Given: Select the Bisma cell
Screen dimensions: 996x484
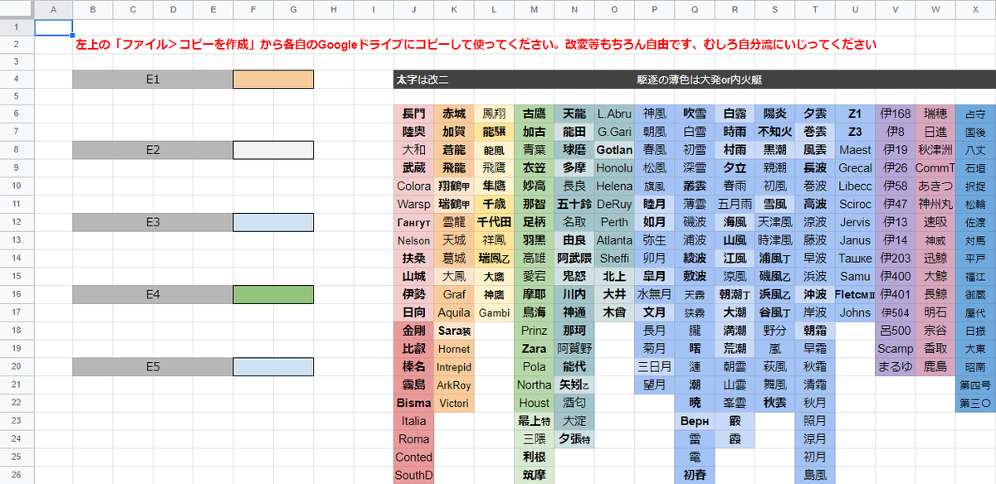Looking at the screenshot, I should pos(413,403).
